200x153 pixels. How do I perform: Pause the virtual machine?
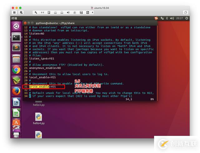coord(14,12)
